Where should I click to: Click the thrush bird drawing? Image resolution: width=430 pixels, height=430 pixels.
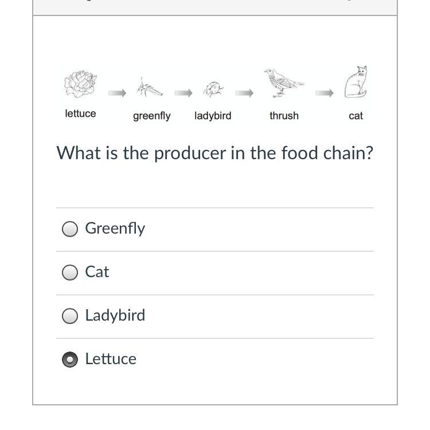(282, 83)
